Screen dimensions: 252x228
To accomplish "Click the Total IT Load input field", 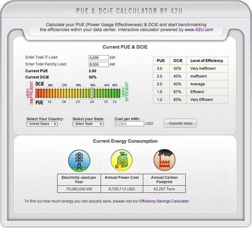I will coord(98,58).
